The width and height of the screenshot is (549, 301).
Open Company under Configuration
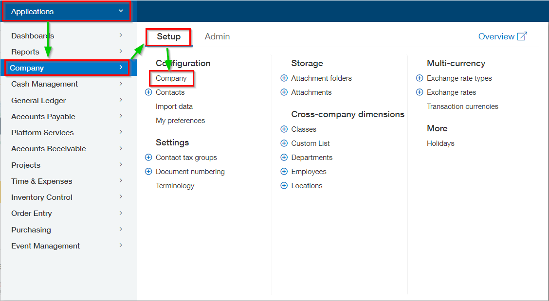click(171, 78)
